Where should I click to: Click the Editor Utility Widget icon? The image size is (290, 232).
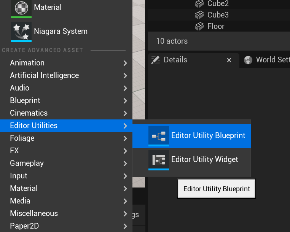pyautogui.click(x=158, y=159)
